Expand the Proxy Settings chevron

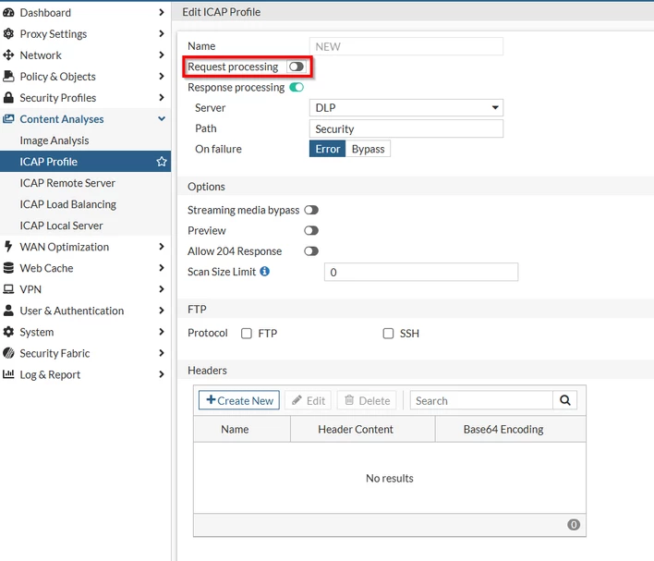(162, 34)
